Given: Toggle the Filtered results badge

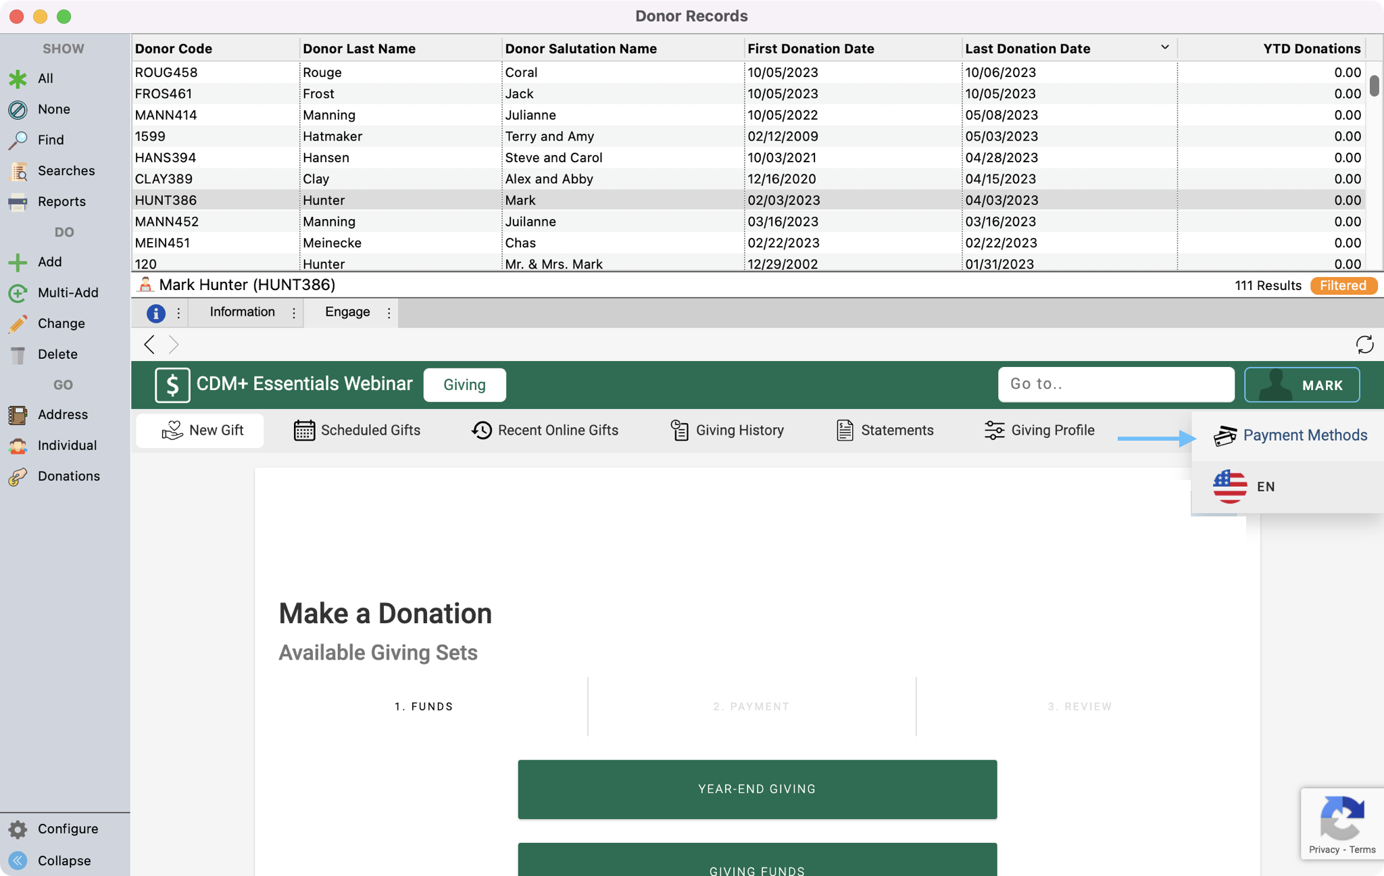Looking at the screenshot, I should (1343, 285).
